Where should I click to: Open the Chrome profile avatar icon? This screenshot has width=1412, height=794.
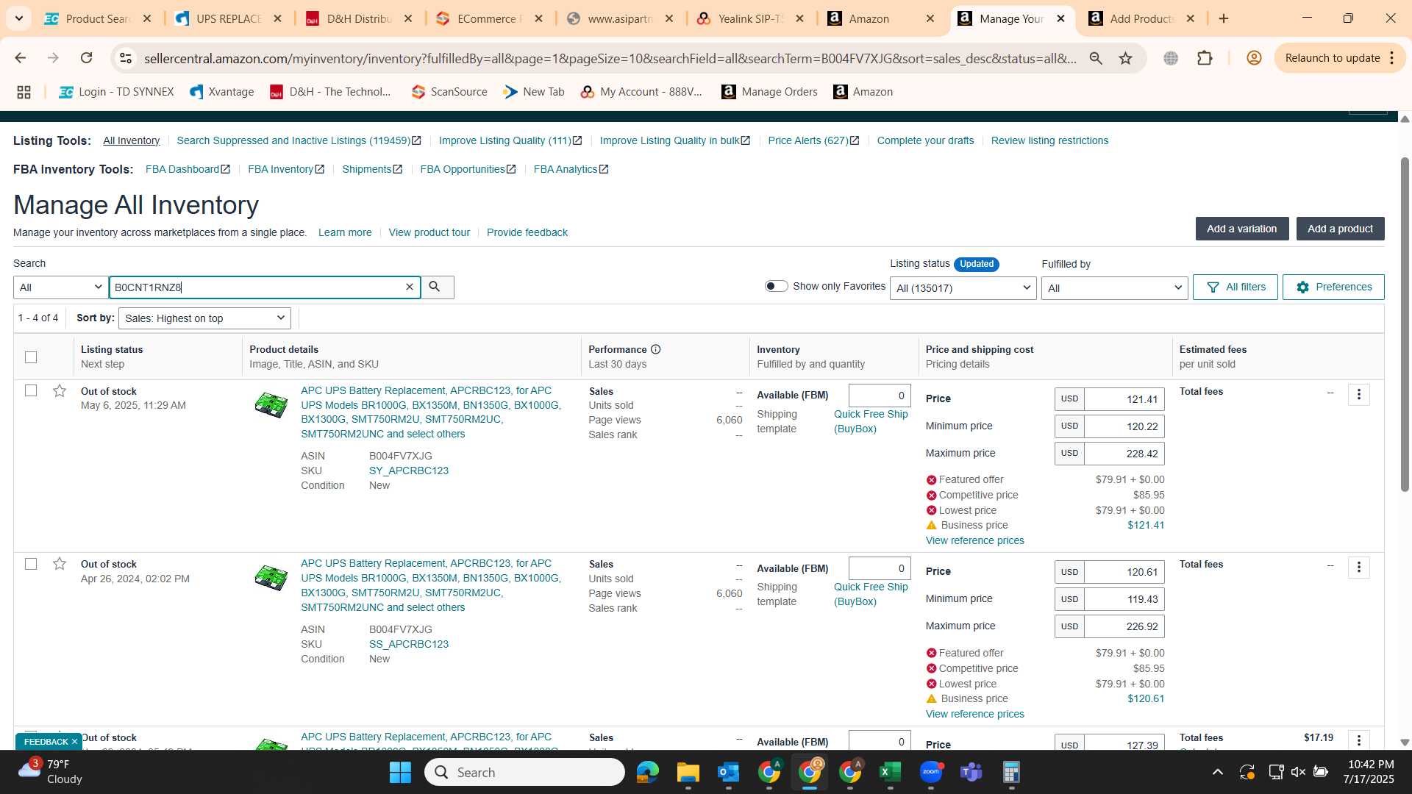pos(1254,58)
